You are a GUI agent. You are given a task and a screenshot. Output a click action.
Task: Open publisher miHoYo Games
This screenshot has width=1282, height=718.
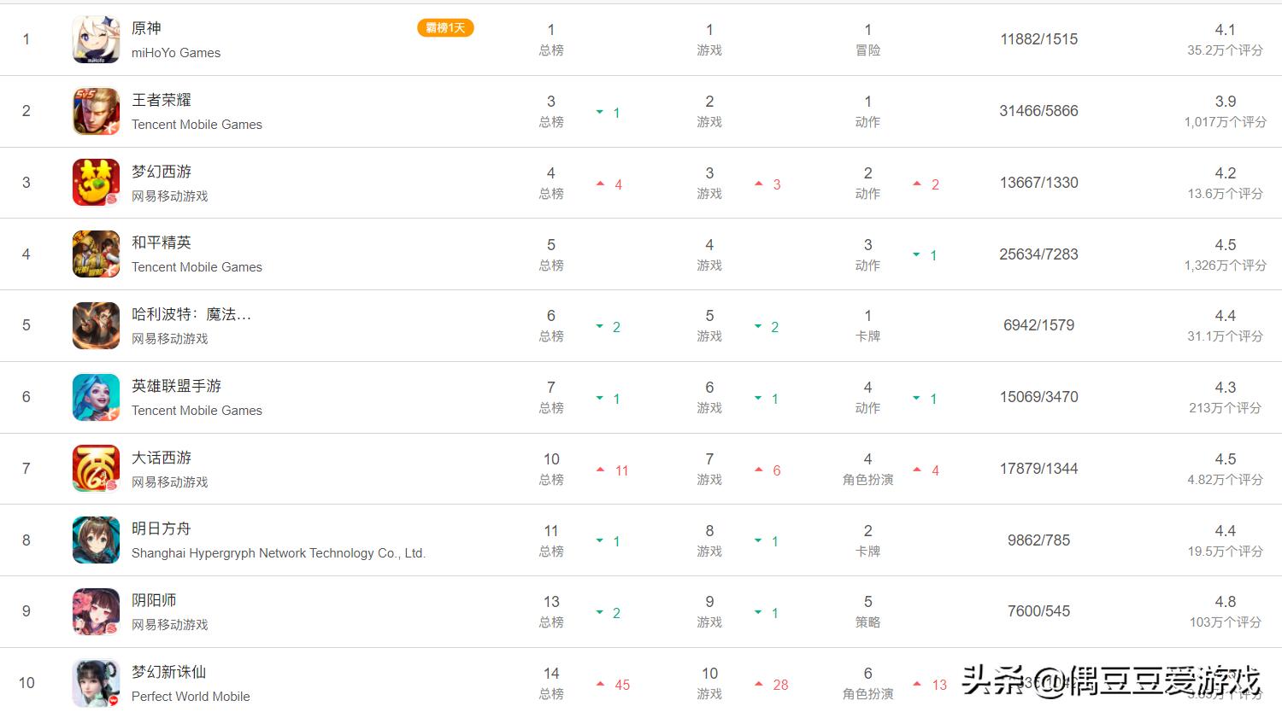point(176,53)
